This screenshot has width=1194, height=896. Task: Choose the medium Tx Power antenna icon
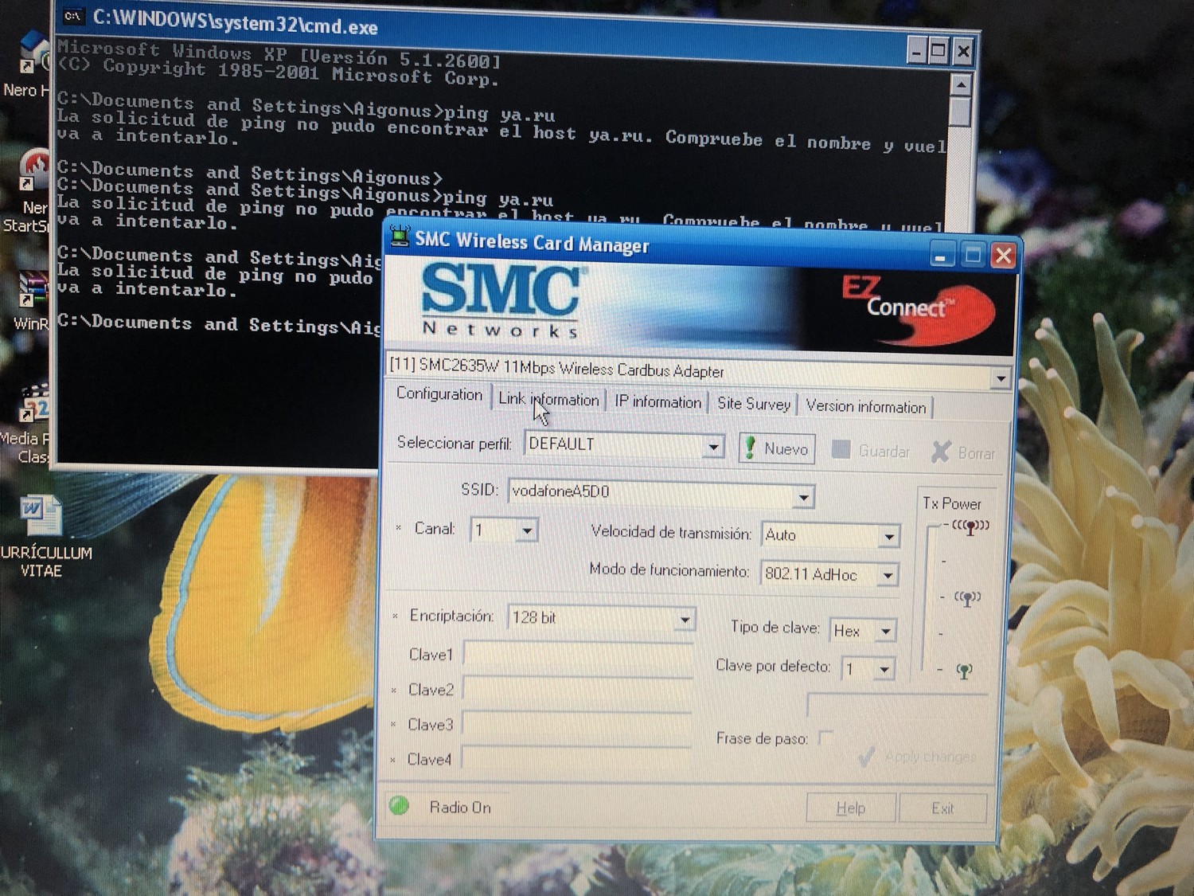click(x=967, y=597)
